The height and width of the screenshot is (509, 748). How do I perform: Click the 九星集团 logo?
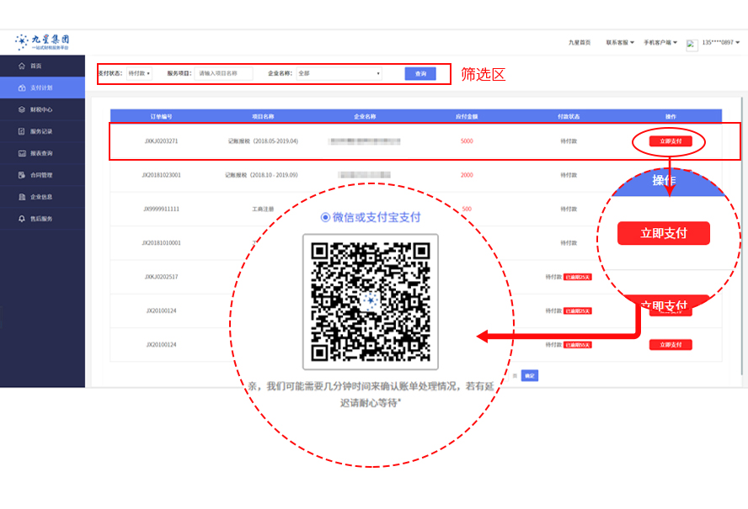click(x=42, y=42)
